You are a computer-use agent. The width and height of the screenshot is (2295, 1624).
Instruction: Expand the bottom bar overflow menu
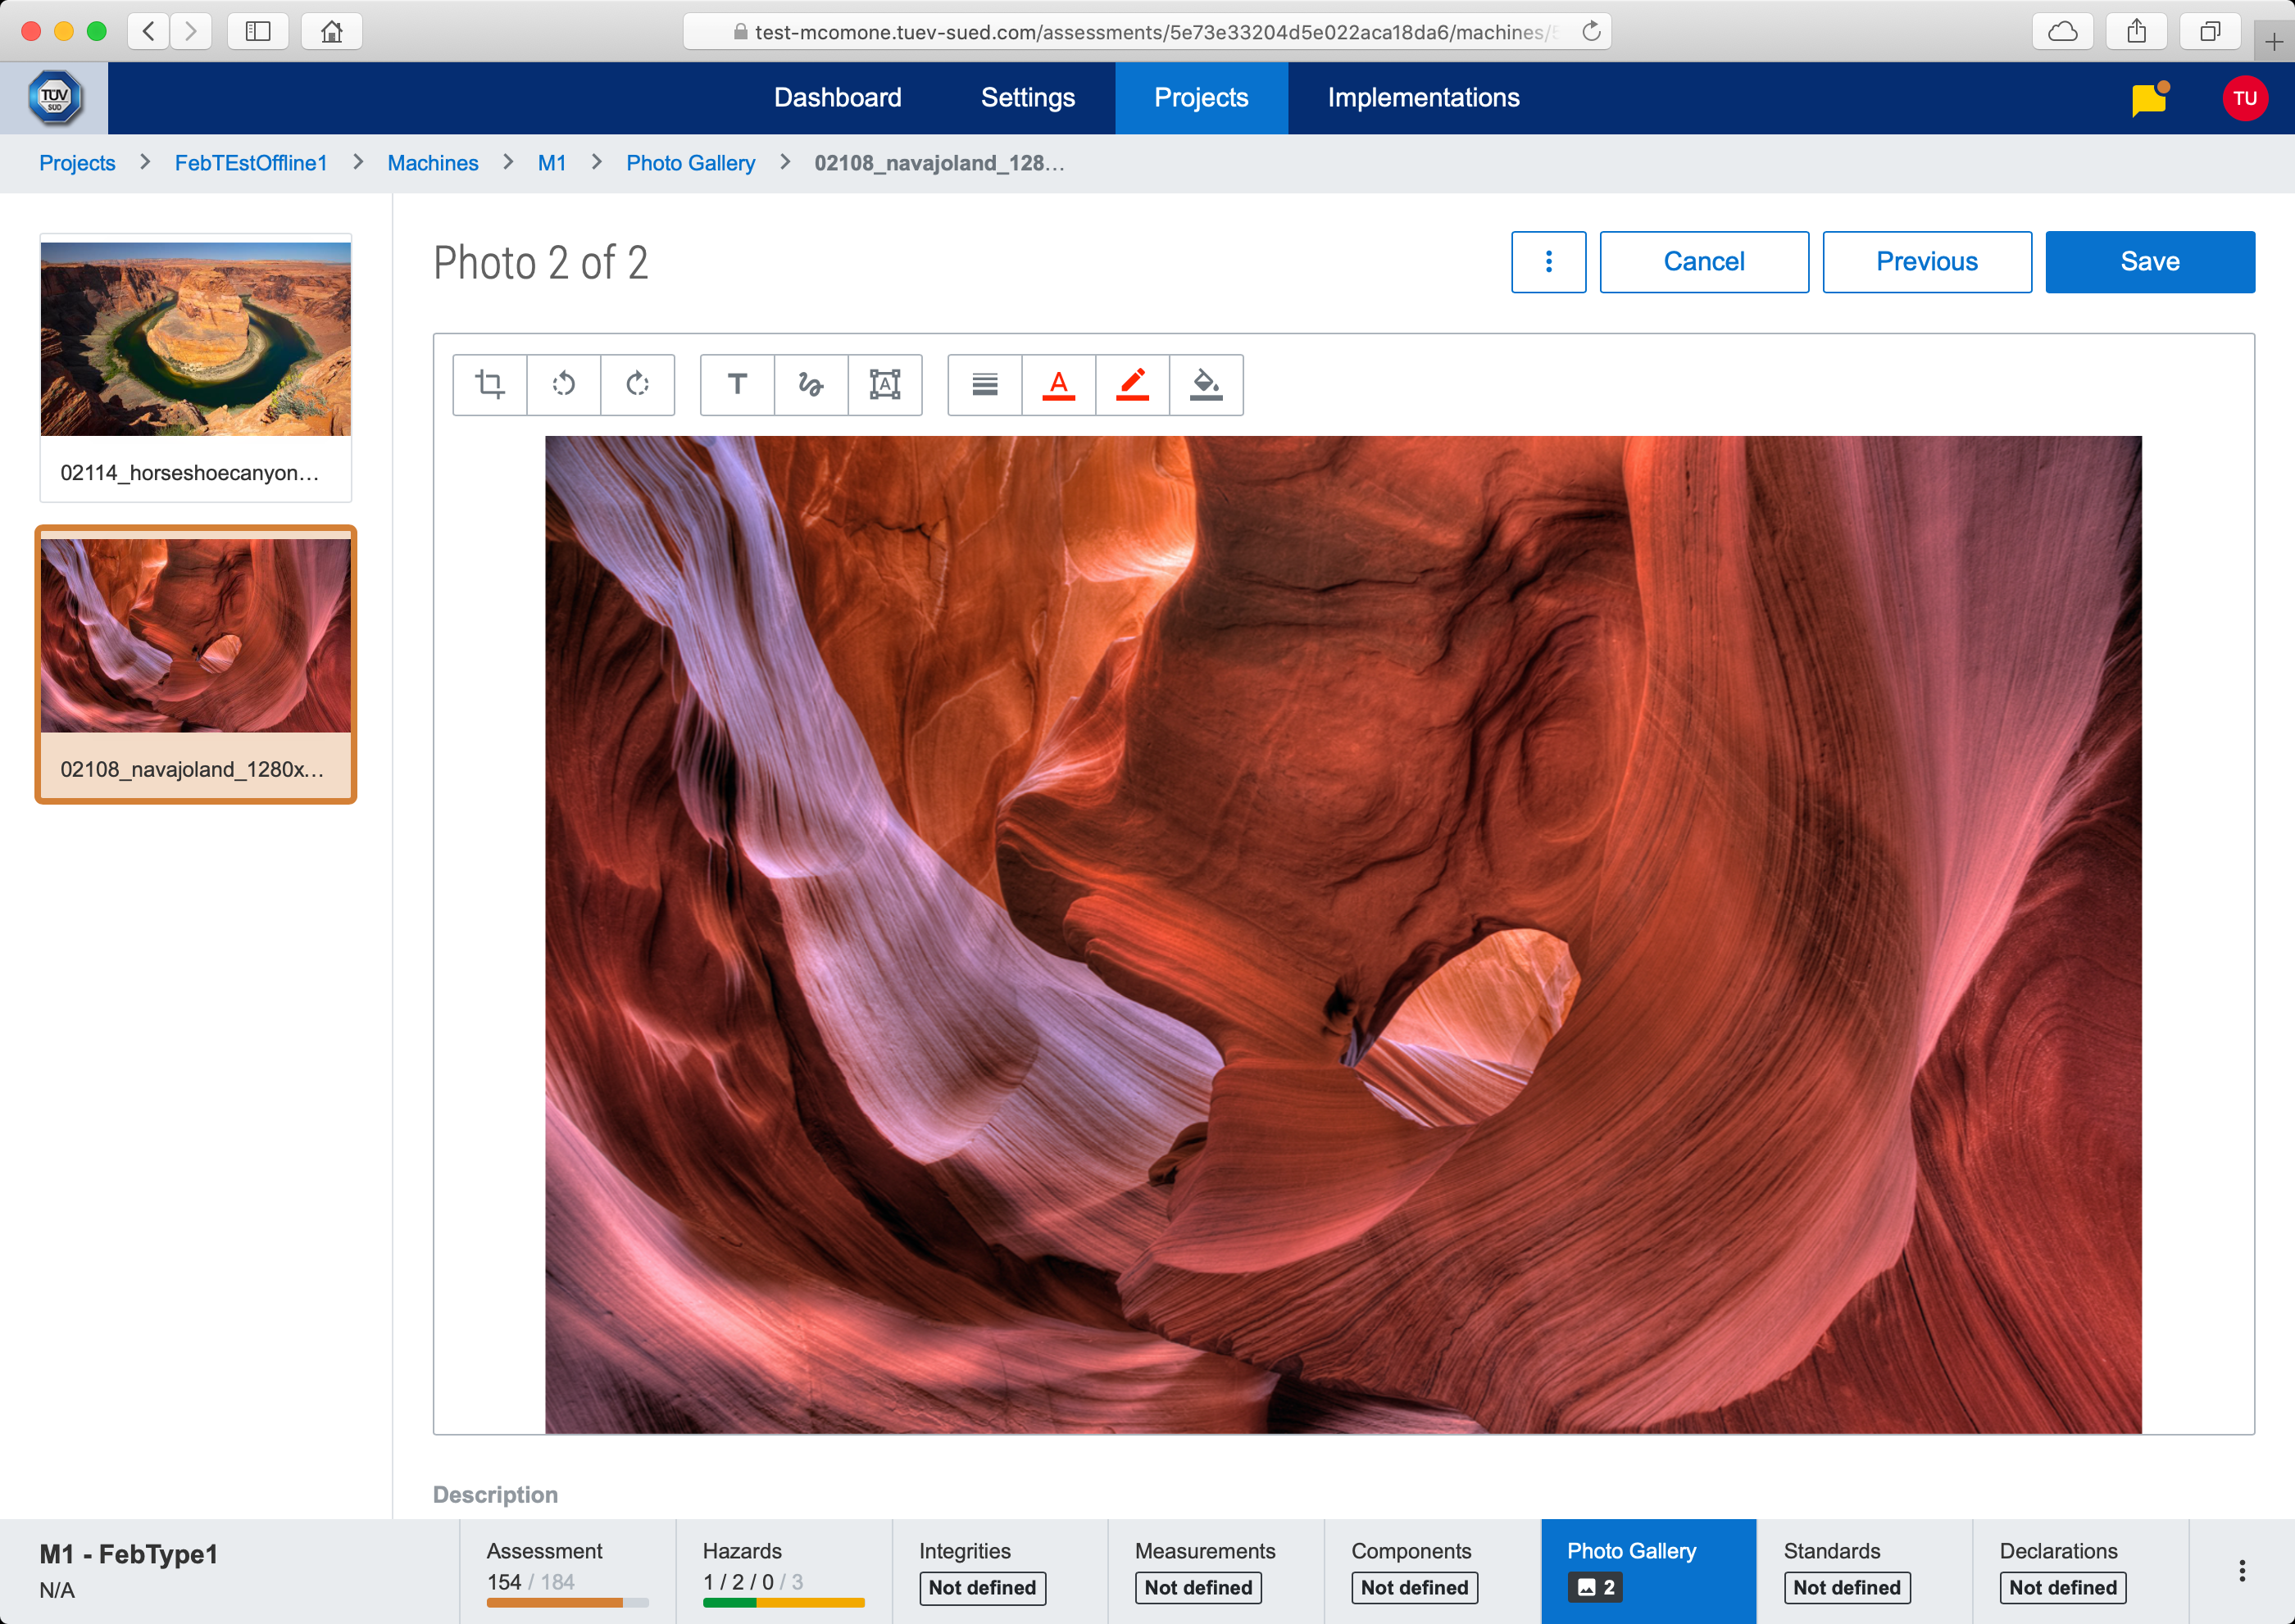(x=2241, y=1570)
